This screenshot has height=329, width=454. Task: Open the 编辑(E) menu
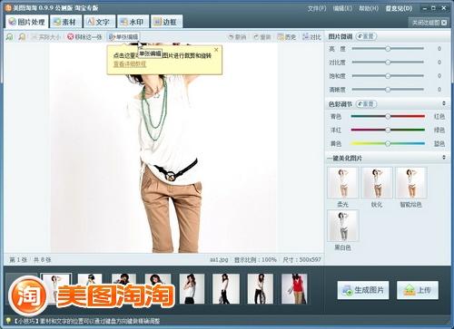(x=342, y=8)
